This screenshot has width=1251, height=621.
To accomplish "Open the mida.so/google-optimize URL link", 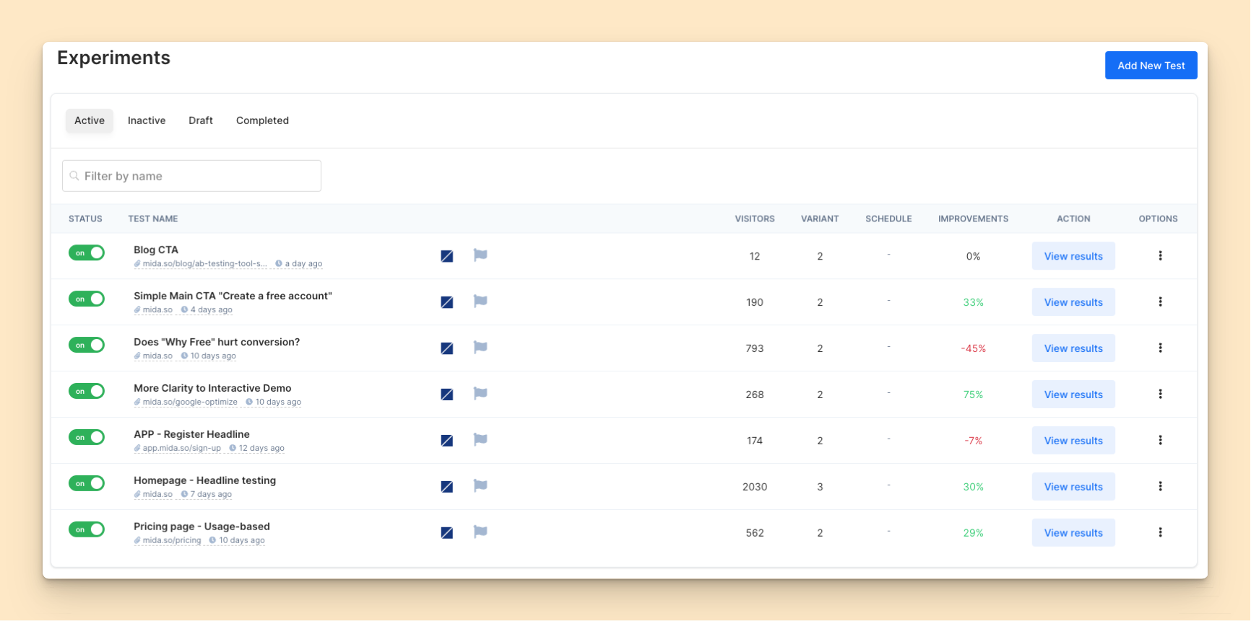I will click(x=189, y=402).
